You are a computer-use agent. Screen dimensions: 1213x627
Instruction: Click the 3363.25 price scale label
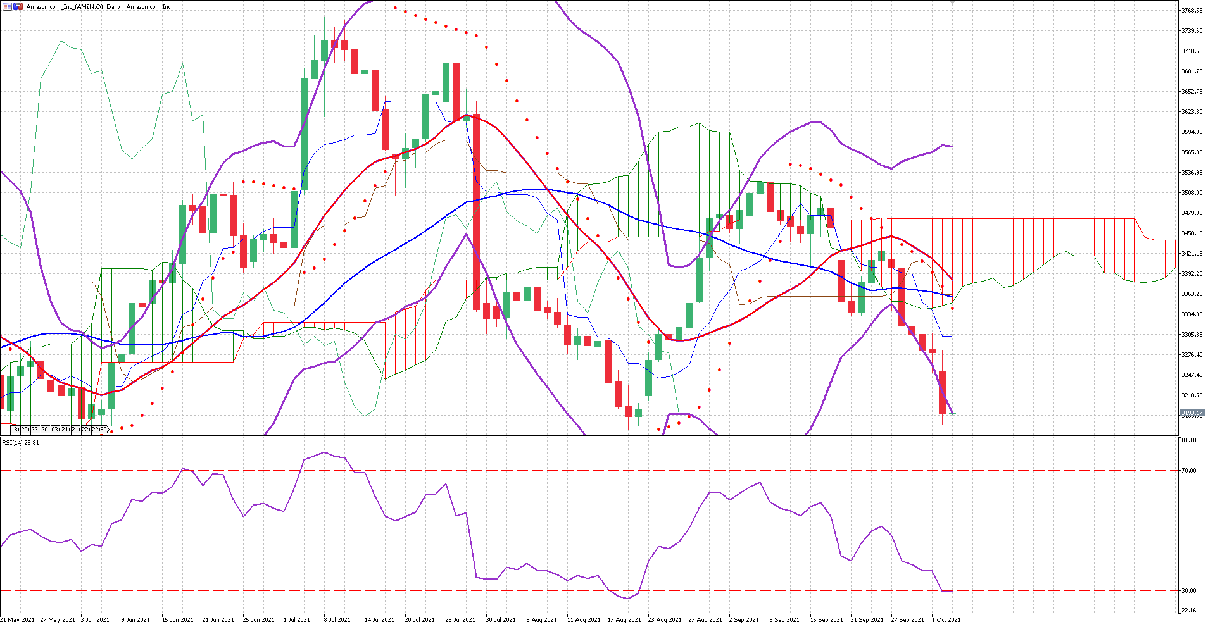pos(1191,294)
